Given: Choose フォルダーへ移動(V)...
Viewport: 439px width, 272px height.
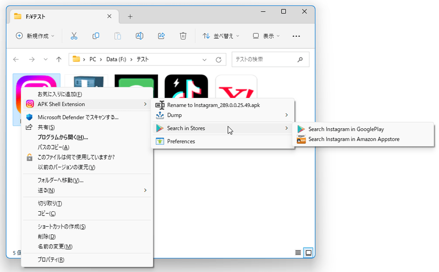Looking at the screenshot, I should 88,180.
